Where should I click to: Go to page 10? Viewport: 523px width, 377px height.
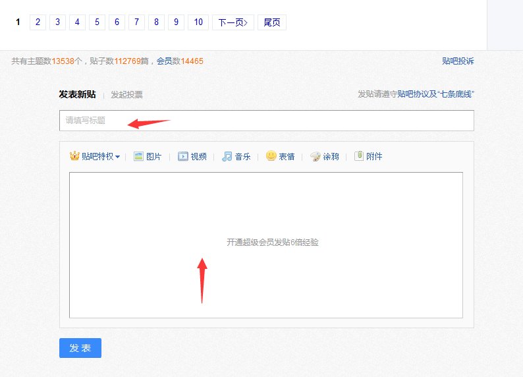(x=198, y=22)
